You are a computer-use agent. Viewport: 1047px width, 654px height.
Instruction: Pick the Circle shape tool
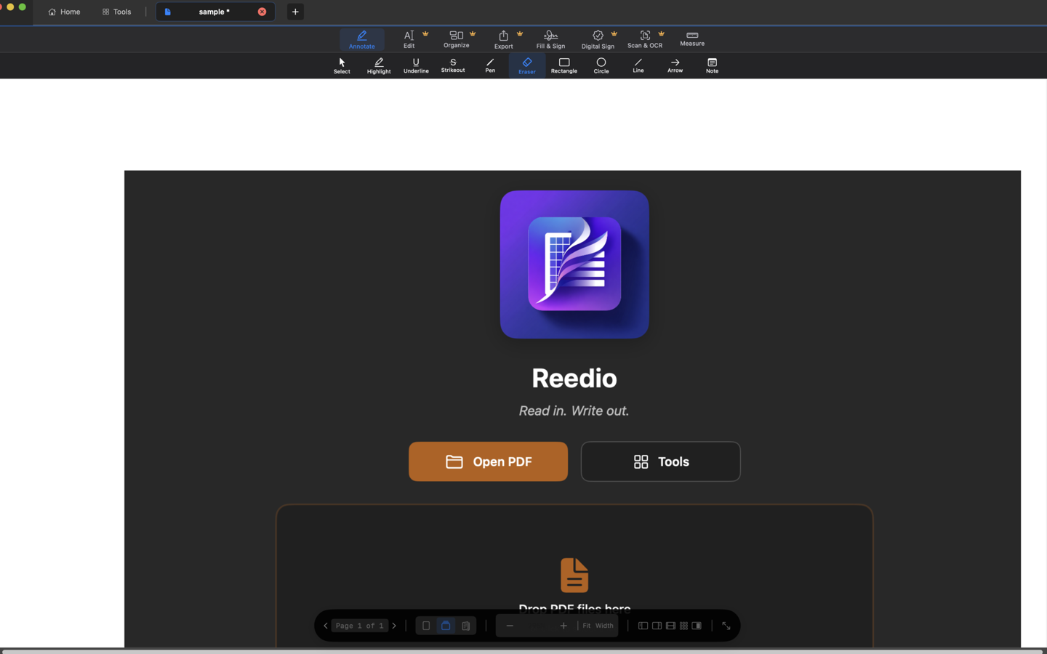pos(601,65)
